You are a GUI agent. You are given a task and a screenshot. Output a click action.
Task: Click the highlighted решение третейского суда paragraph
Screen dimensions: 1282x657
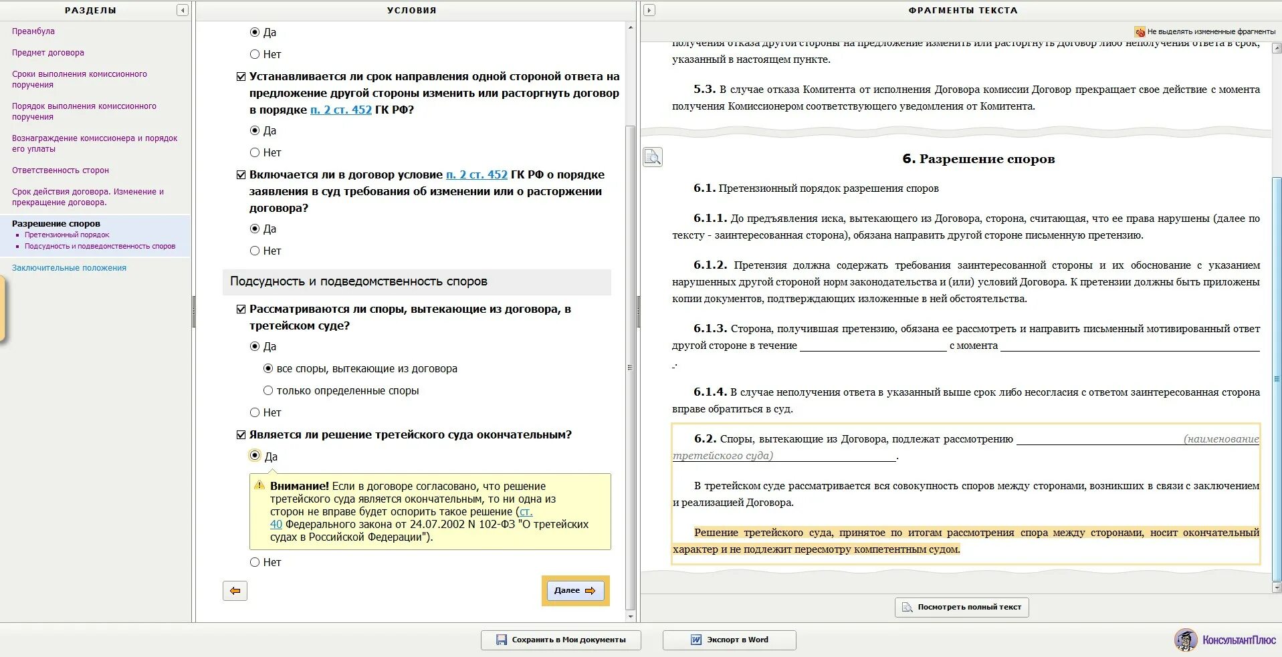pyautogui.click(x=966, y=541)
